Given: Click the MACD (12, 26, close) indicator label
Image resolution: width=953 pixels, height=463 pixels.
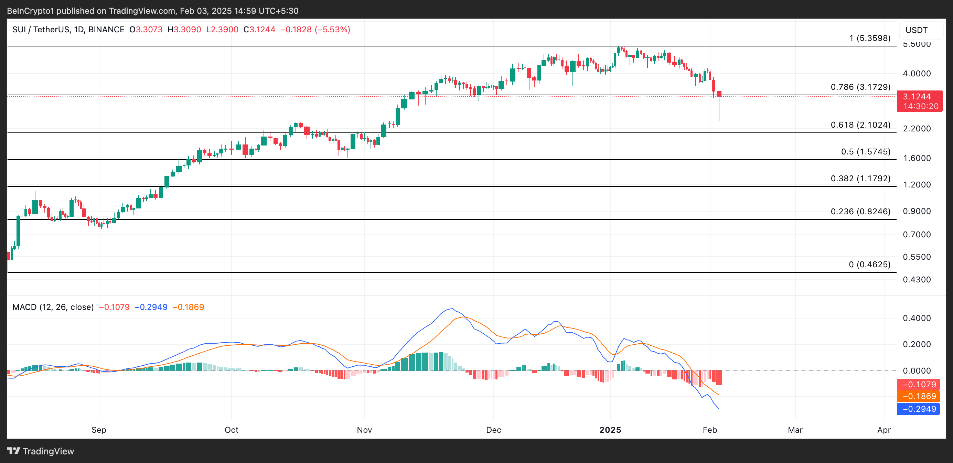Looking at the screenshot, I should [53, 307].
